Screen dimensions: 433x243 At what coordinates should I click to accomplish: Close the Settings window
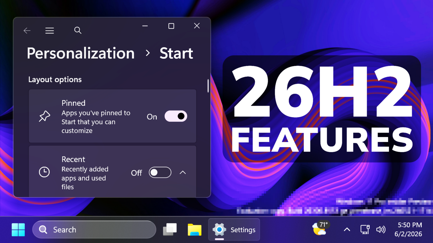(x=197, y=26)
